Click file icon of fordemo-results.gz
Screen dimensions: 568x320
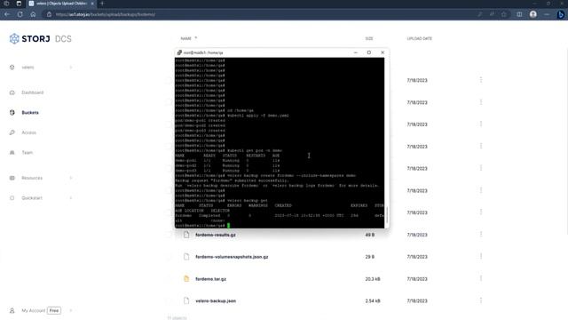[x=186, y=235]
